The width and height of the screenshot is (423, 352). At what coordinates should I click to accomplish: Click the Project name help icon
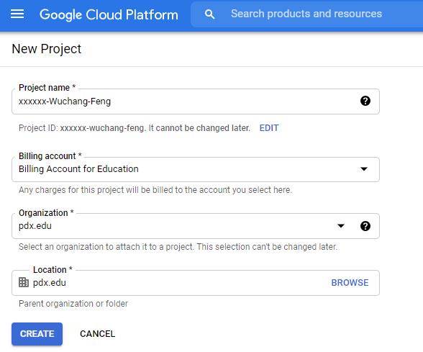(x=365, y=101)
